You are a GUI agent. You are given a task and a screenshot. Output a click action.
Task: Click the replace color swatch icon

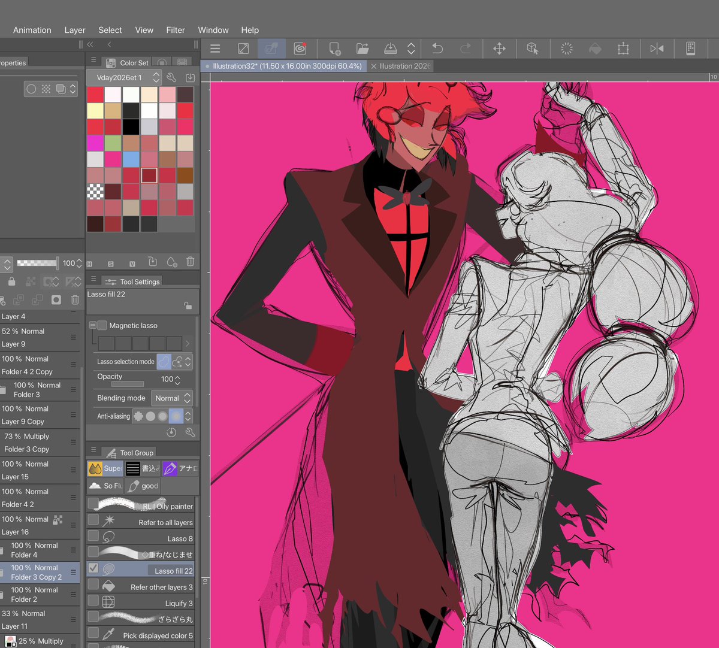pos(152,262)
